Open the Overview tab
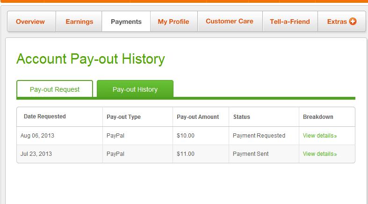 click(x=30, y=22)
